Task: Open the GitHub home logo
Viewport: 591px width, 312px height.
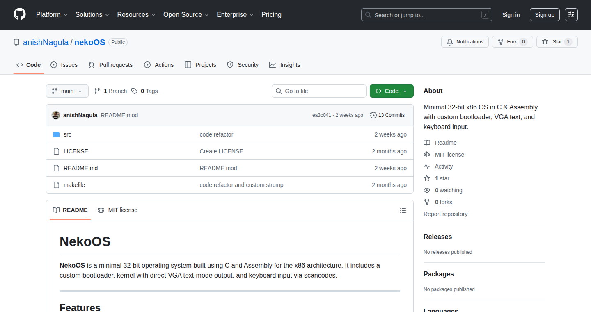Action: point(20,14)
